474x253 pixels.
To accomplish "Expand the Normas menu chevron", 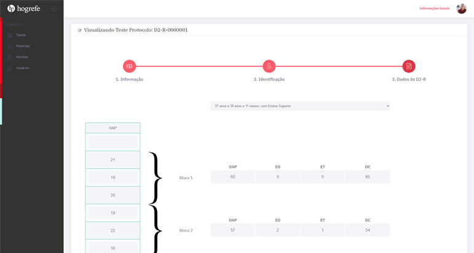I will pyautogui.click(x=55, y=57).
